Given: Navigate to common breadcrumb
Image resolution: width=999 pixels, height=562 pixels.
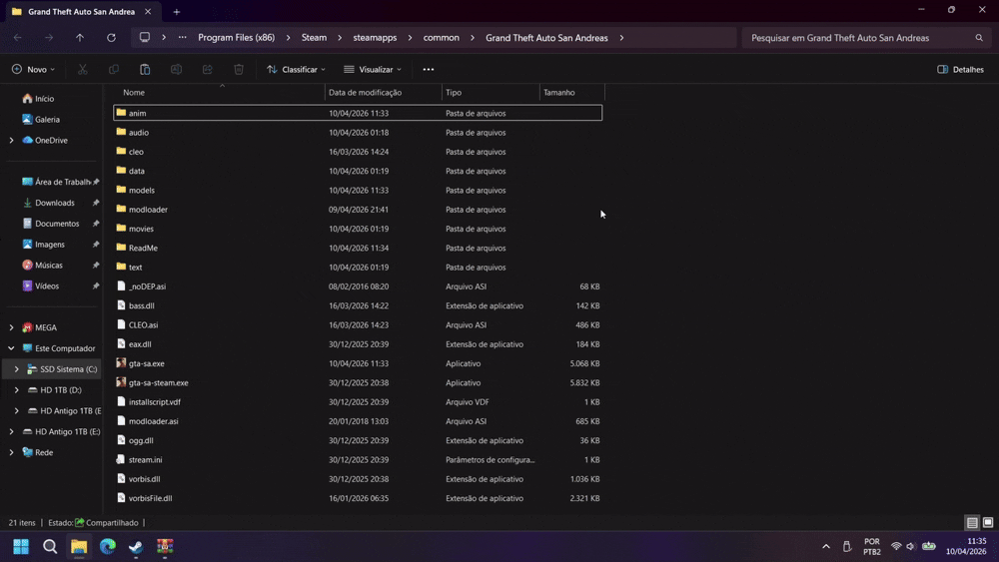Looking at the screenshot, I should click(x=441, y=38).
